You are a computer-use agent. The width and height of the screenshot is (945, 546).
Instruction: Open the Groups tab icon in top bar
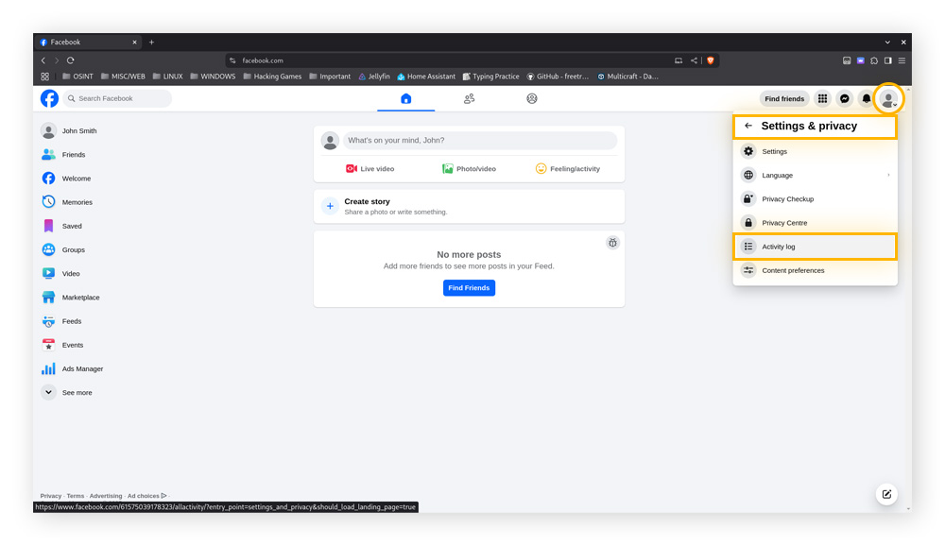pos(531,98)
